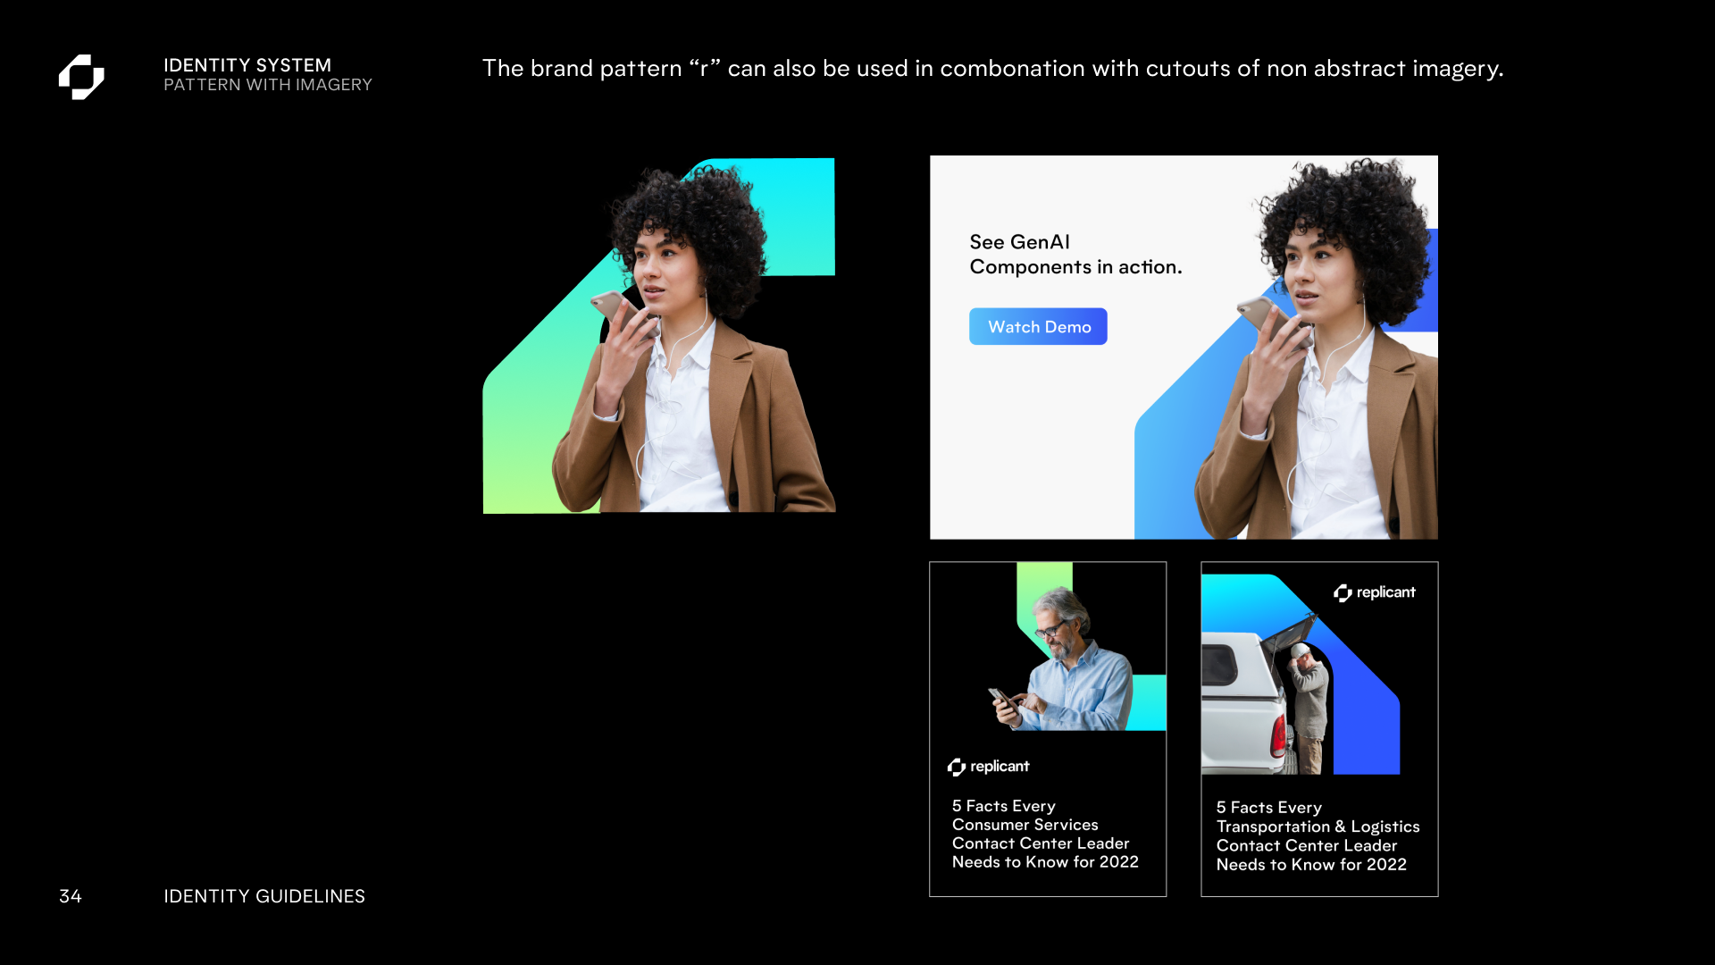Select the page number 34
This screenshot has height=965, width=1715.
71,896
